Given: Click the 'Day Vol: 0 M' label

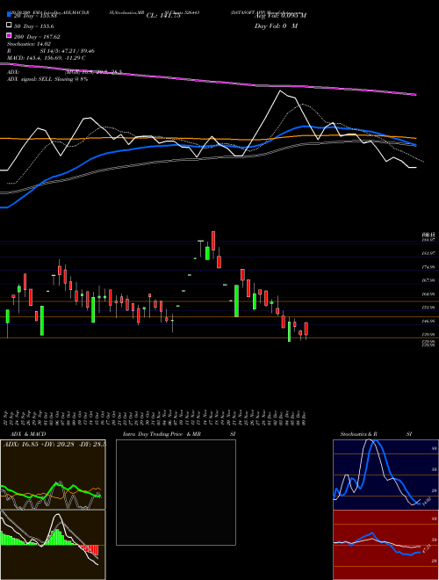Looking at the screenshot, I should point(276,26).
